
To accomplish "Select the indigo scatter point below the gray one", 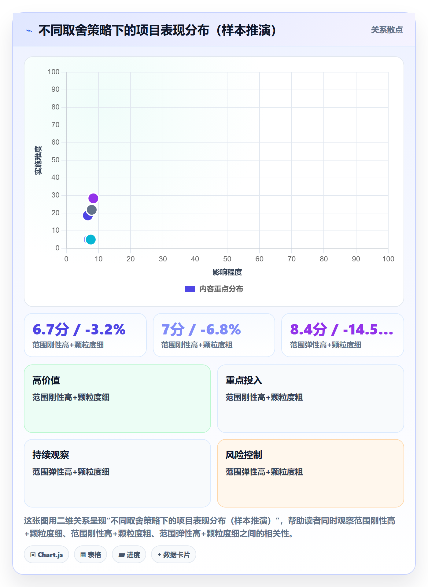I will (87, 216).
